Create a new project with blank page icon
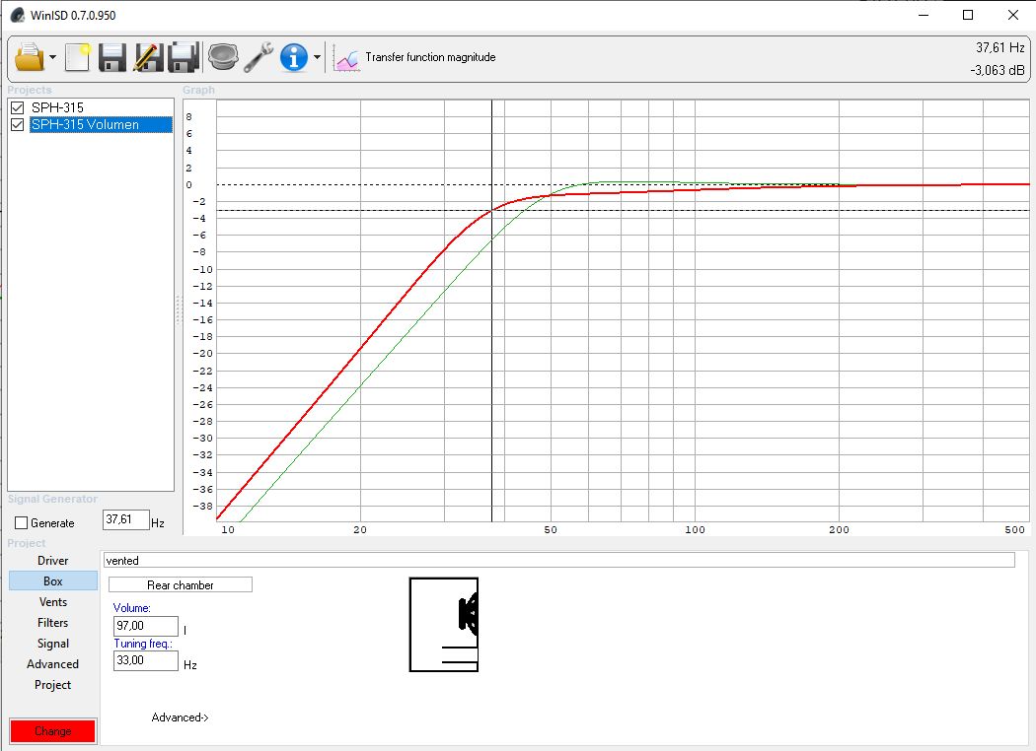The height and width of the screenshot is (751, 1036). point(77,57)
